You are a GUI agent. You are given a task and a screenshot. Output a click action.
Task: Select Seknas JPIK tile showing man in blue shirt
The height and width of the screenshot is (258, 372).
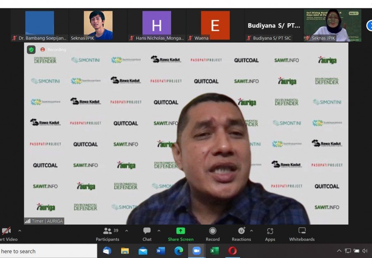(x=98, y=25)
